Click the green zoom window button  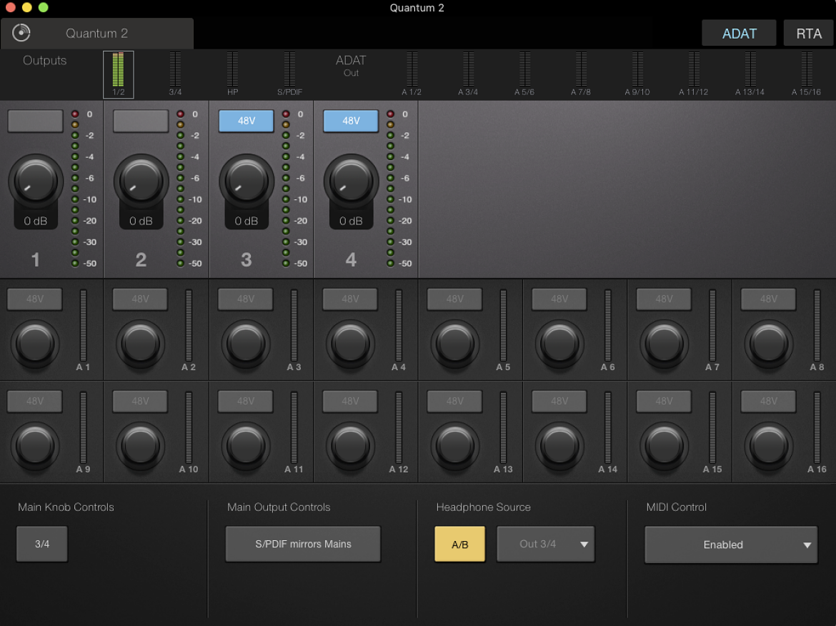(x=43, y=7)
